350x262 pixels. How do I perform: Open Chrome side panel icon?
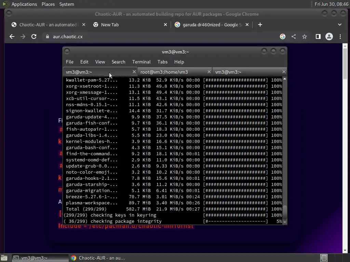point(318,37)
